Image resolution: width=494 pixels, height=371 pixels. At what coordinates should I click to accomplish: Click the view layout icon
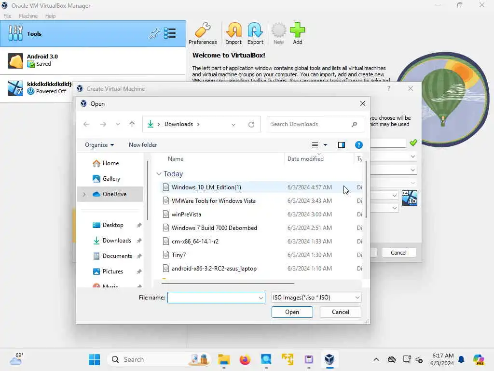click(315, 145)
